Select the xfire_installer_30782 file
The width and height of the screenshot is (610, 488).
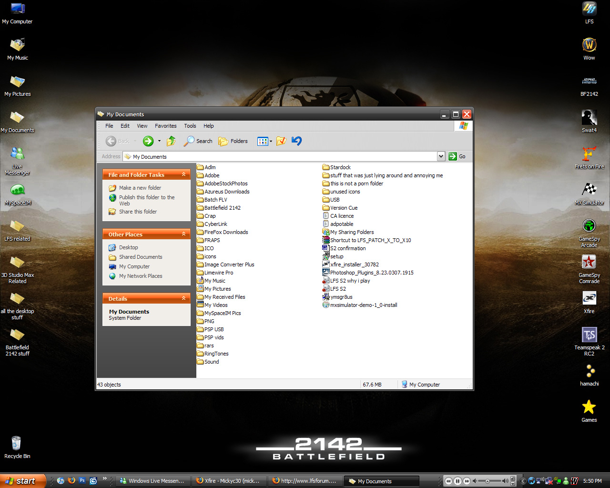351,264
